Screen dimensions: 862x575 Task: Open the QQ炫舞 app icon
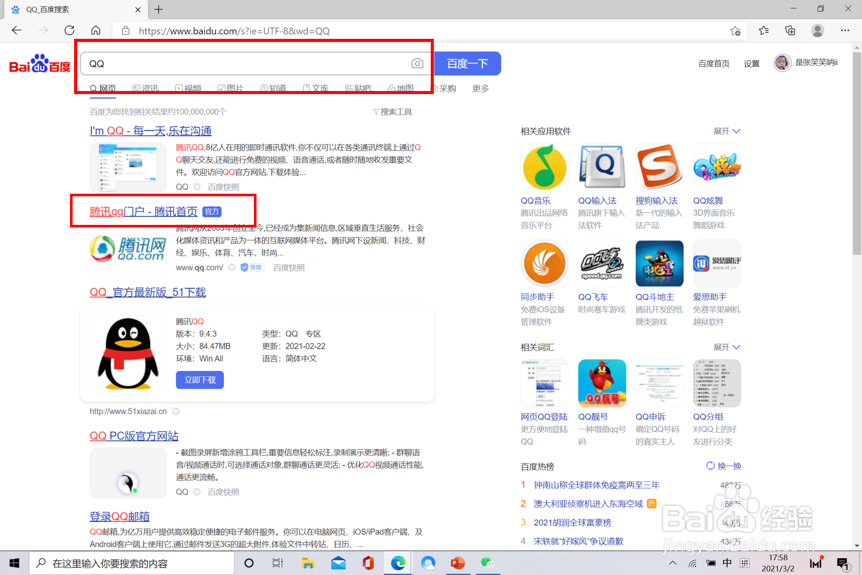click(x=717, y=167)
